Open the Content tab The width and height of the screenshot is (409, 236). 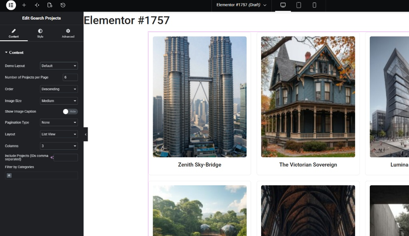click(x=14, y=33)
